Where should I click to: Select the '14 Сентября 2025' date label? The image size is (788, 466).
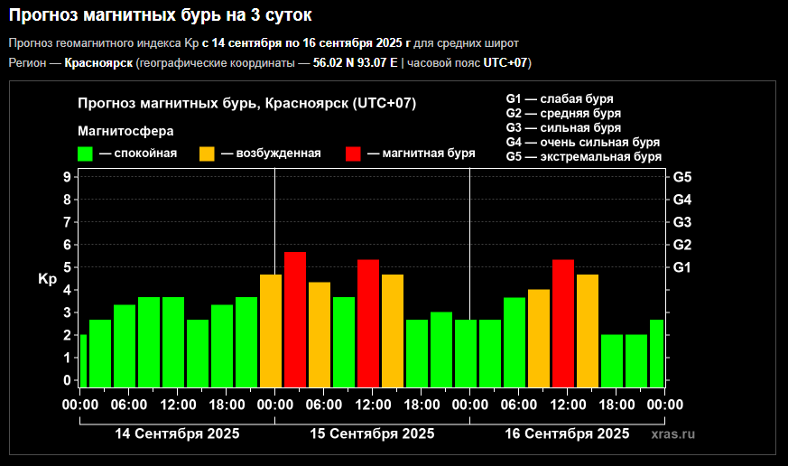pyautogui.click(x=177, y=434)
